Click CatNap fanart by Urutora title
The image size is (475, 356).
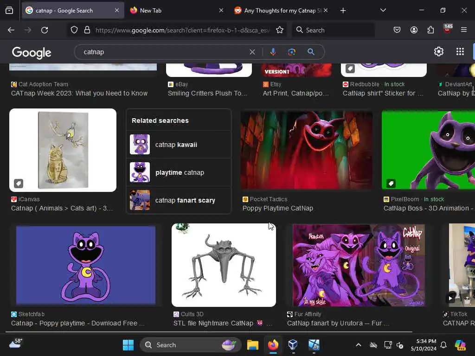[x=338, y=323]
